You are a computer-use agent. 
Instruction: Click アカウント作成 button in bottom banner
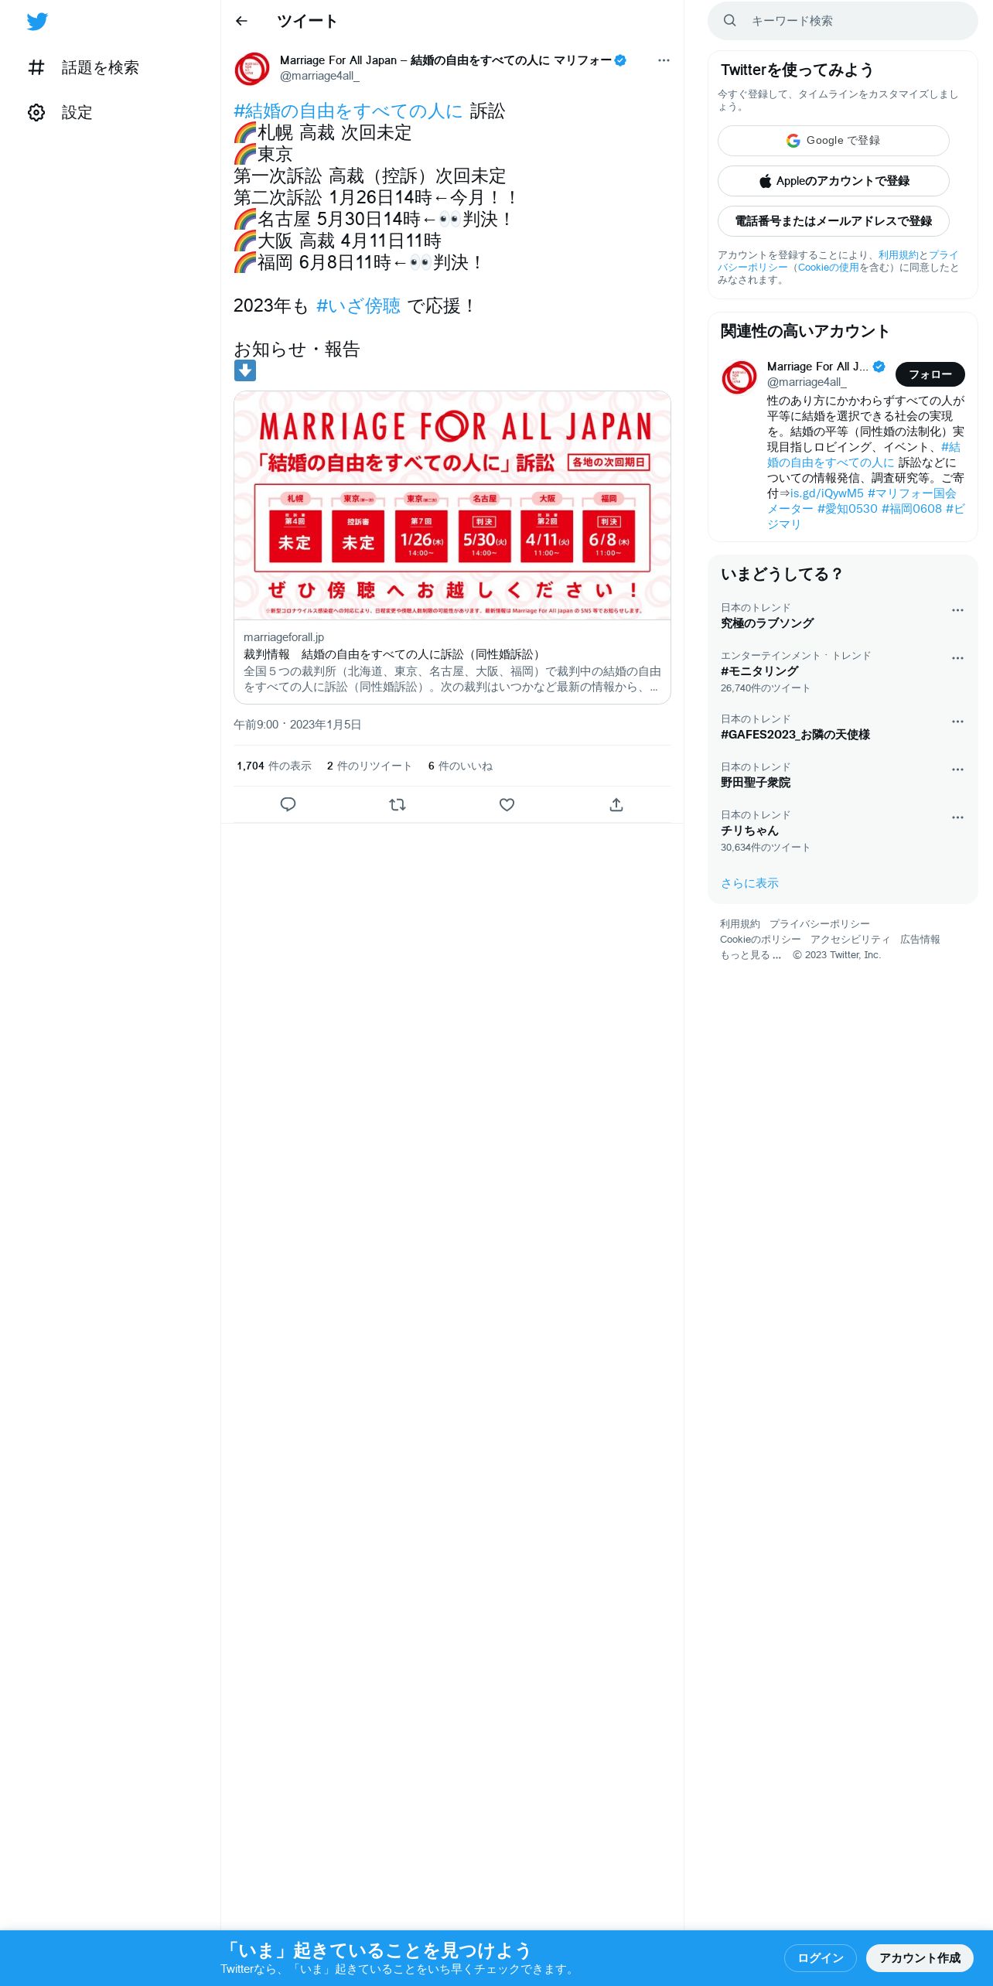tap(920, 1958)
